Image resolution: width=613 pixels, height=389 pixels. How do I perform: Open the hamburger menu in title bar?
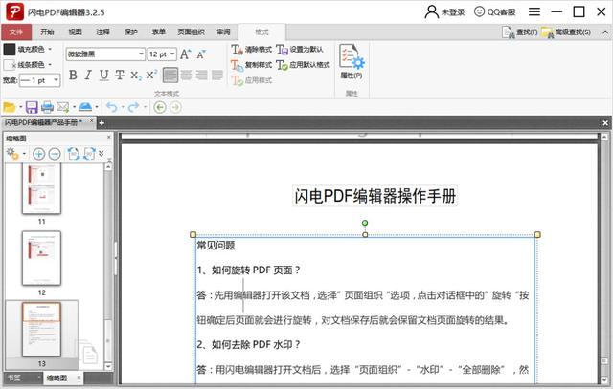point(534,11)
